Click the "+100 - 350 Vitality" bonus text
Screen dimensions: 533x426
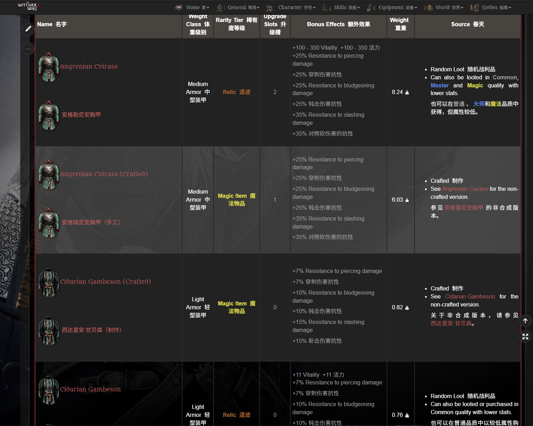315,48
